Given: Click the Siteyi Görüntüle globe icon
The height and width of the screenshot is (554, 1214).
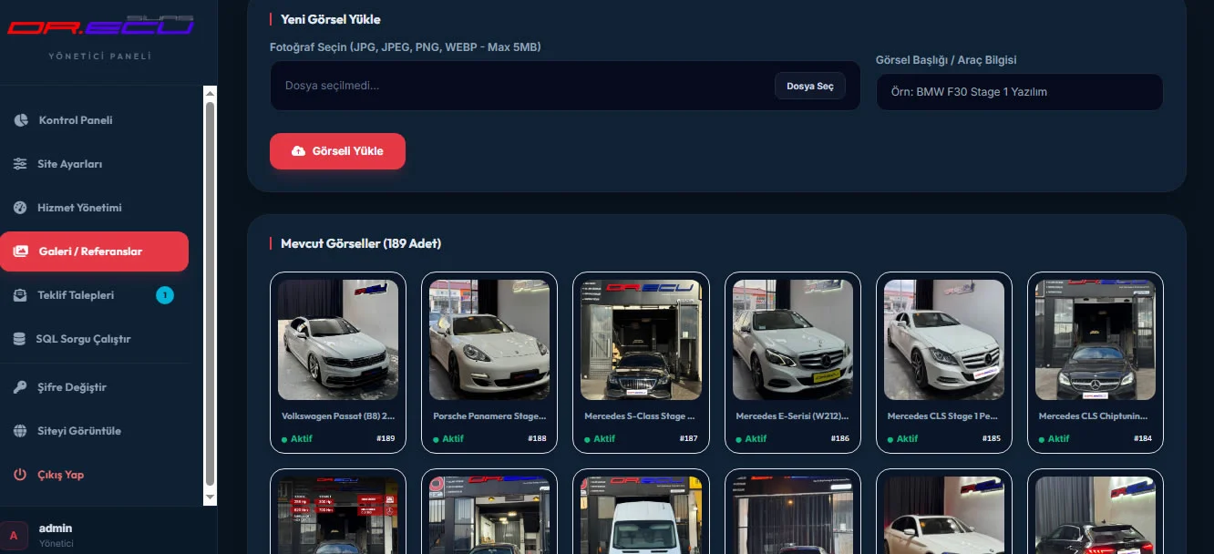Looking at the screenshot, I should 20,431.
